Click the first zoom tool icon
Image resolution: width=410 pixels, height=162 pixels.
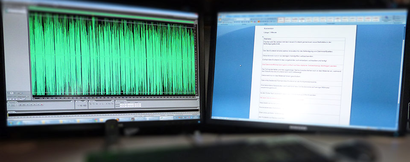tap(91, 104)
